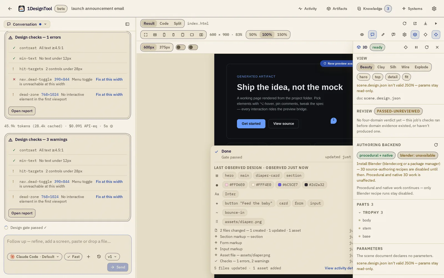Pause the 3D viewer
Screen dimensions: 444x278
(x=416, y=47)
